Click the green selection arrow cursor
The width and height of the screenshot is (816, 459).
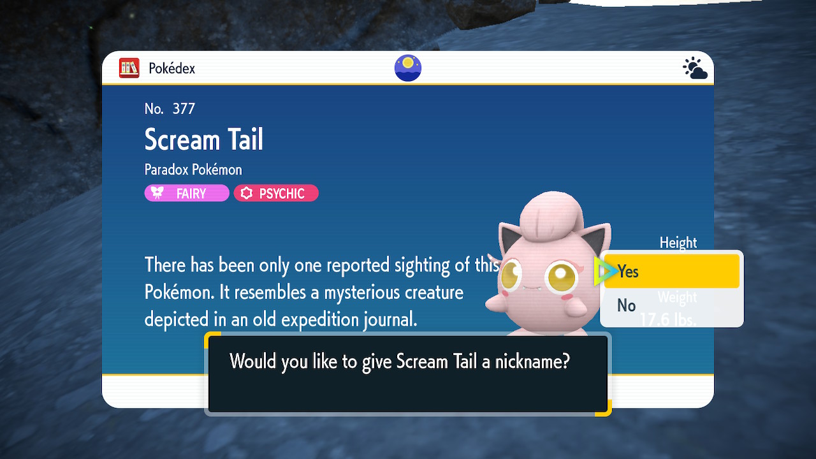pyautogui.click(x=604, y=272)
